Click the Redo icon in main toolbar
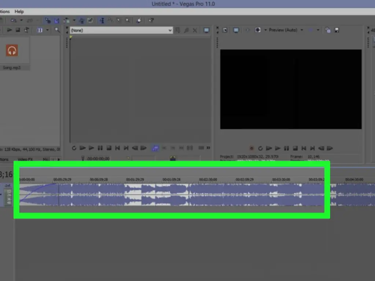The height and width of the screenshot is (281, 375). pos(30,20)
